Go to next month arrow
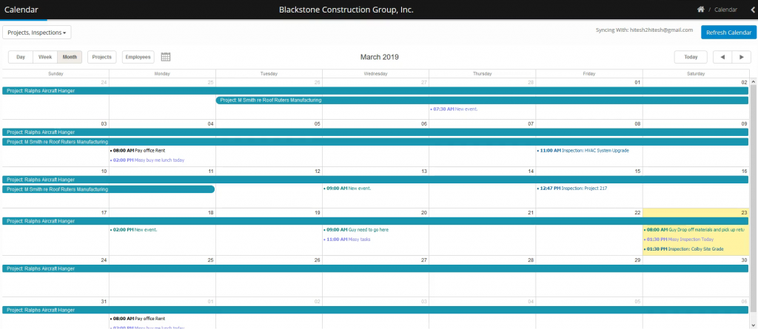 tap(741, 57)
